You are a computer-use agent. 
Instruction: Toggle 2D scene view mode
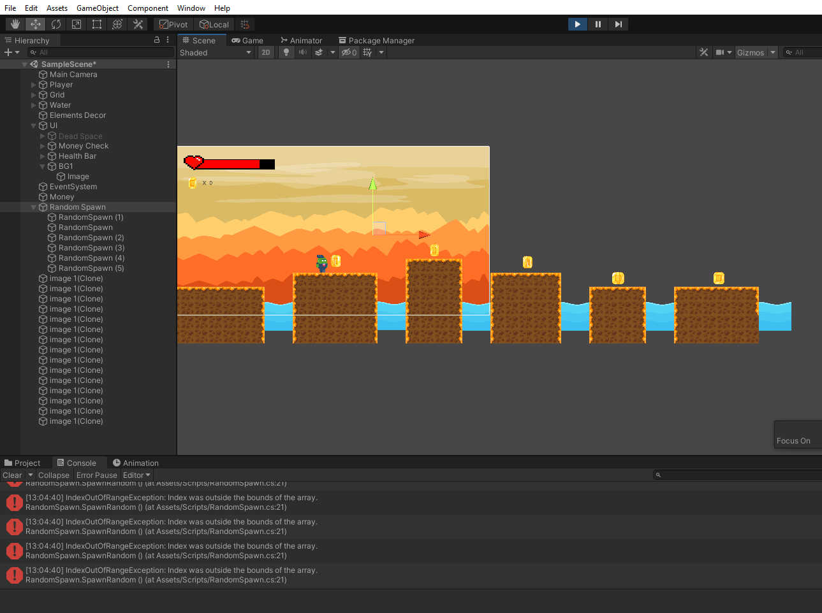266,52
